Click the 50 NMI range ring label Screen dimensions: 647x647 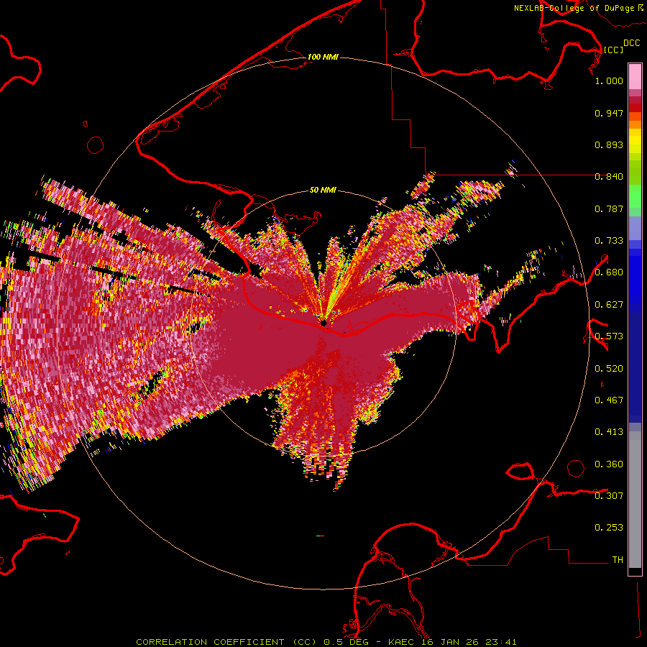pos(323,190)
